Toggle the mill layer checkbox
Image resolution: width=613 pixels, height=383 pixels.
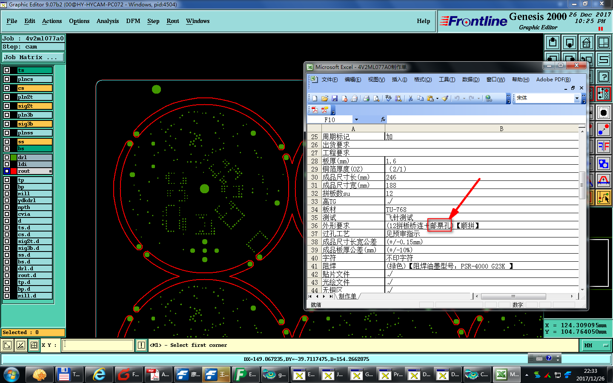(7, 194)
